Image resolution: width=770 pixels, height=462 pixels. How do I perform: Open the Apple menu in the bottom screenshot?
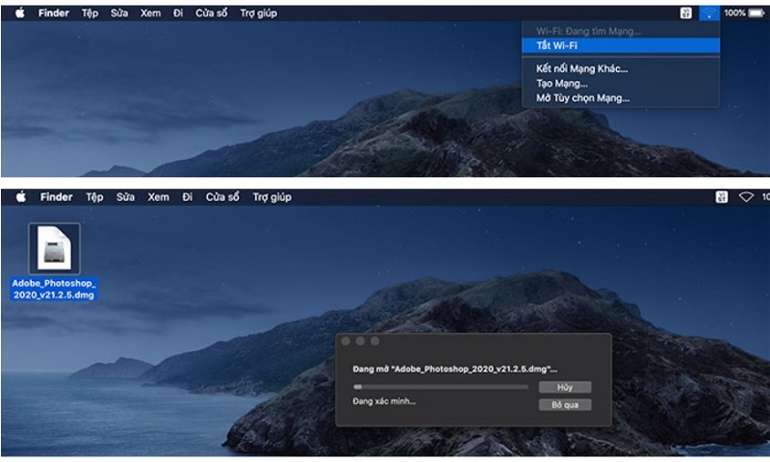pyautogui.click(x=20, y=197)
